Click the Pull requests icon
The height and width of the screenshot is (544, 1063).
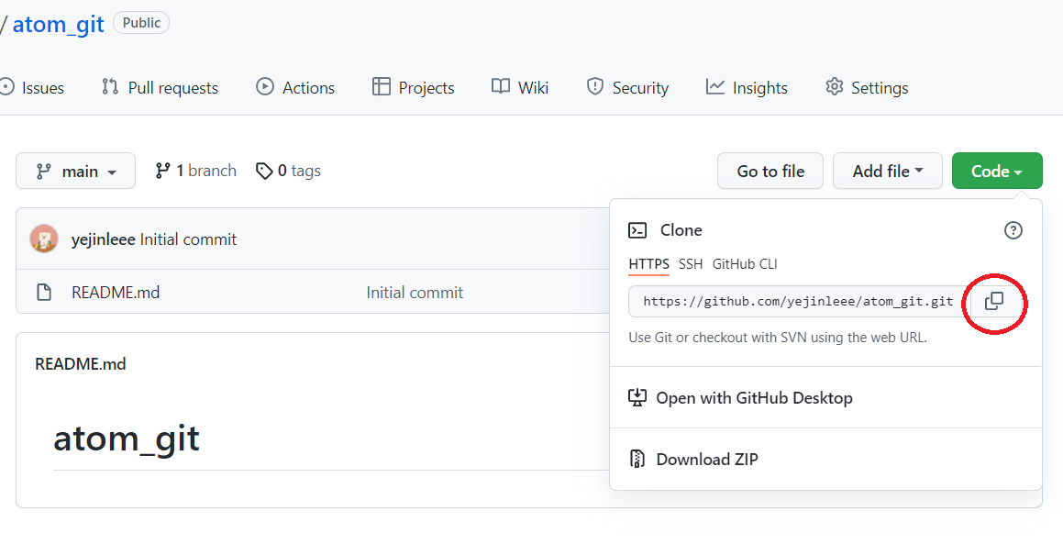pyautogui.click(x=110, y=87)
